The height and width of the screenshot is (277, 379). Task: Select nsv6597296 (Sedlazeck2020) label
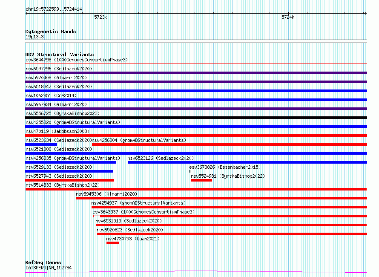pos(59,69)
